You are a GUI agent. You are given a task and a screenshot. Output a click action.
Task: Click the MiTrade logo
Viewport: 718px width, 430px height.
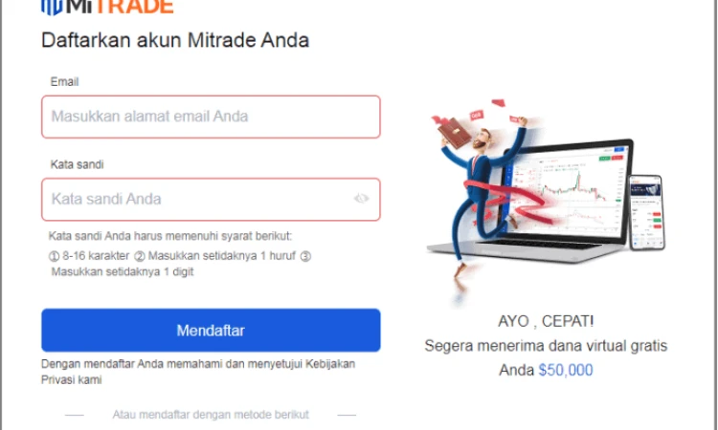click(x=107, y=7)
